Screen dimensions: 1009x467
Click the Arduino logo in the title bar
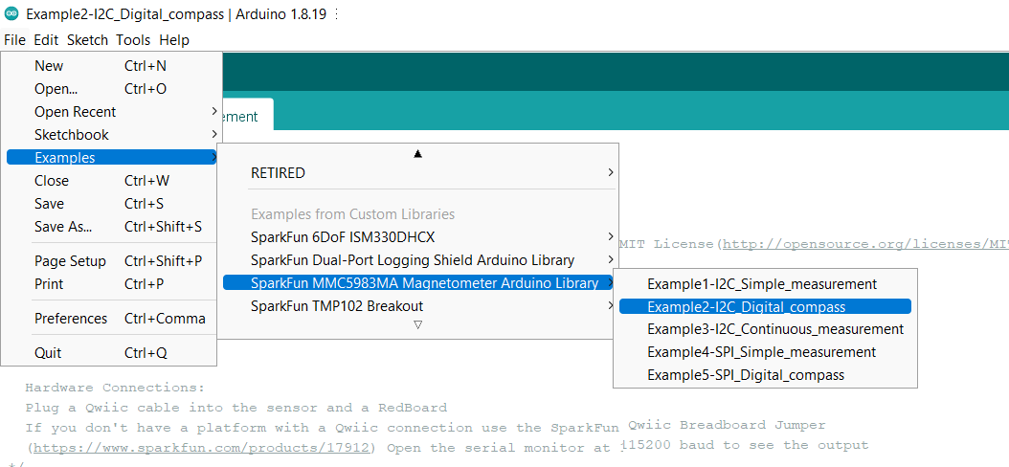tap(11, 14)
